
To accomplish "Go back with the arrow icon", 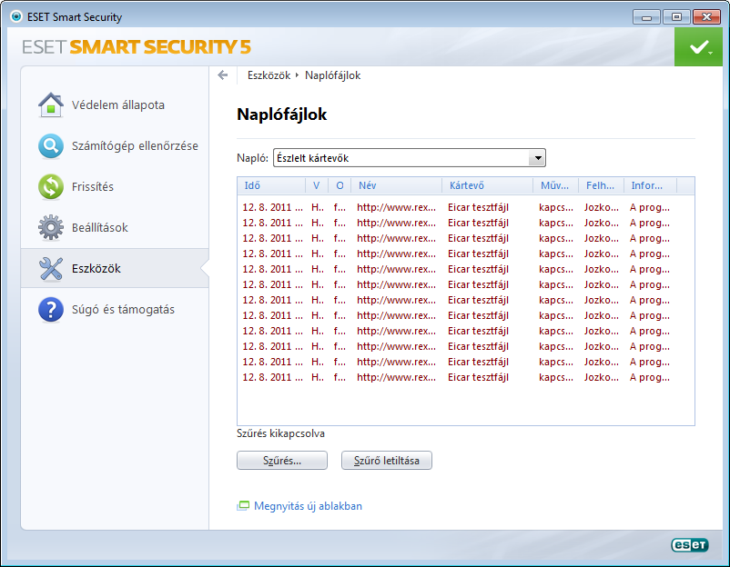I will click(222, 75).
